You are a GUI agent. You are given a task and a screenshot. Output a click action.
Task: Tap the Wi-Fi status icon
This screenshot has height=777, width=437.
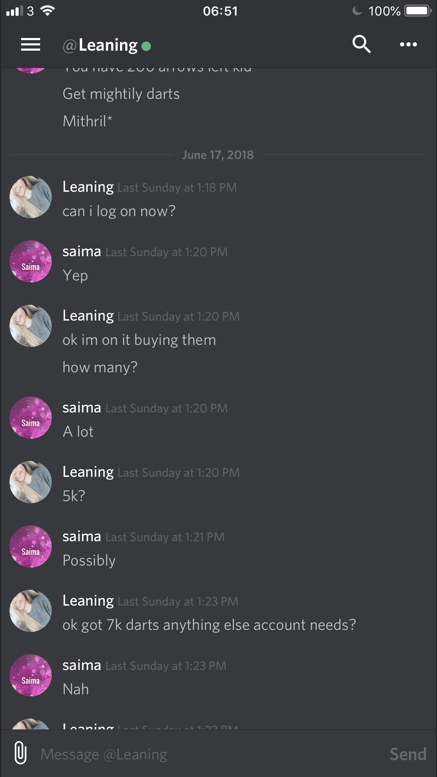[47, 11]
